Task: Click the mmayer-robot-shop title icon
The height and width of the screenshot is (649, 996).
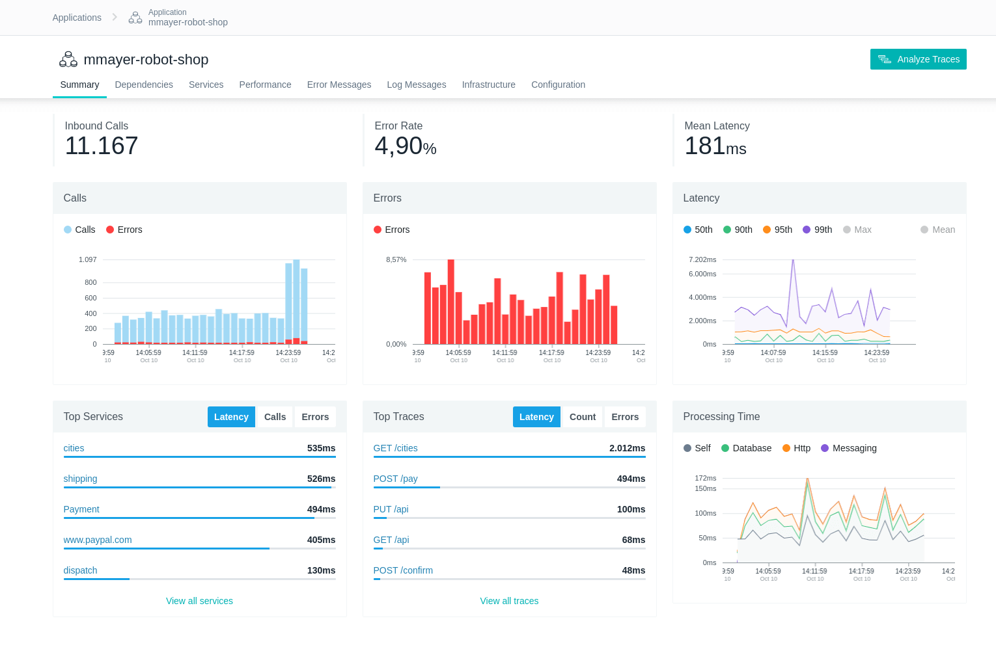Action: 68,60
